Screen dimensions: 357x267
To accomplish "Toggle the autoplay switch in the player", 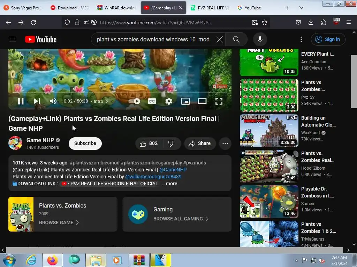I will 135,101.
